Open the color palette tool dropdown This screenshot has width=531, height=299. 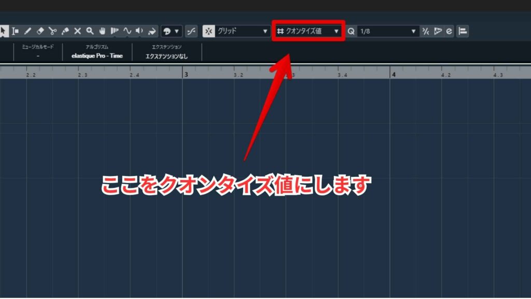[x=171, y=31]
